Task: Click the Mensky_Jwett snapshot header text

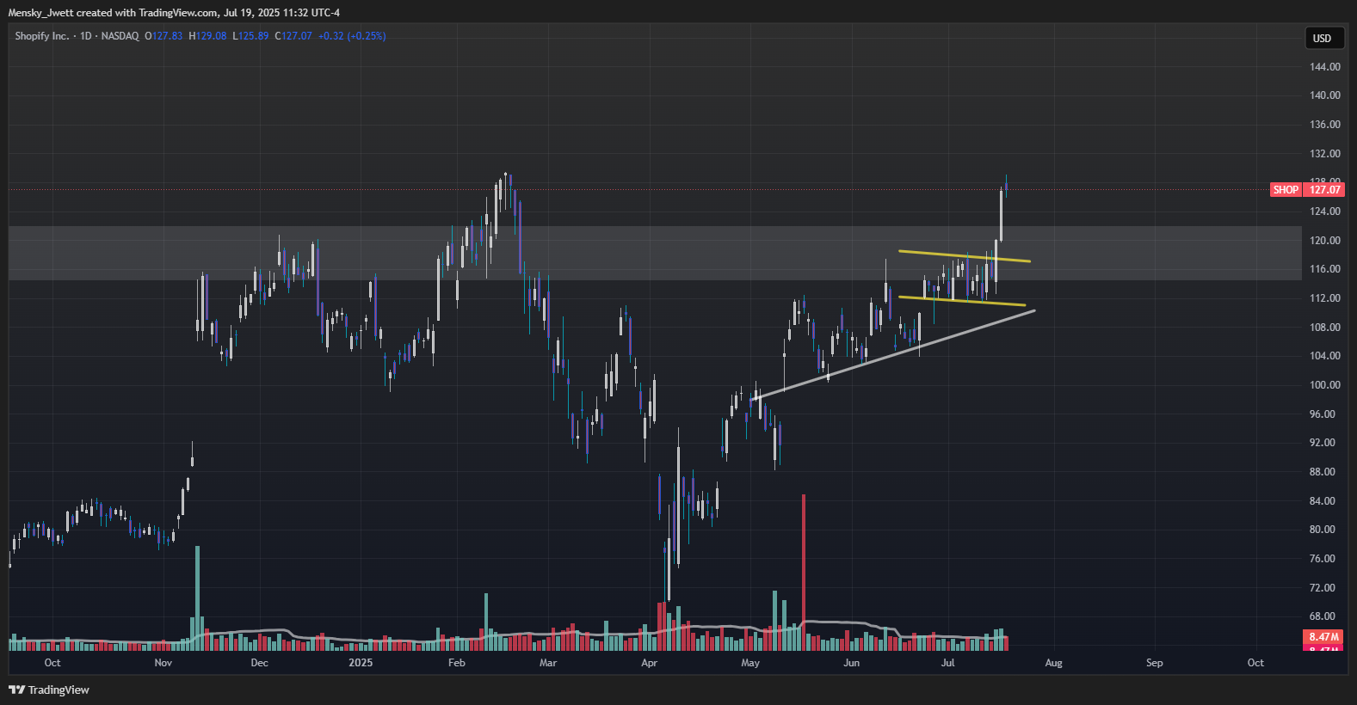Action: [174, 13]
